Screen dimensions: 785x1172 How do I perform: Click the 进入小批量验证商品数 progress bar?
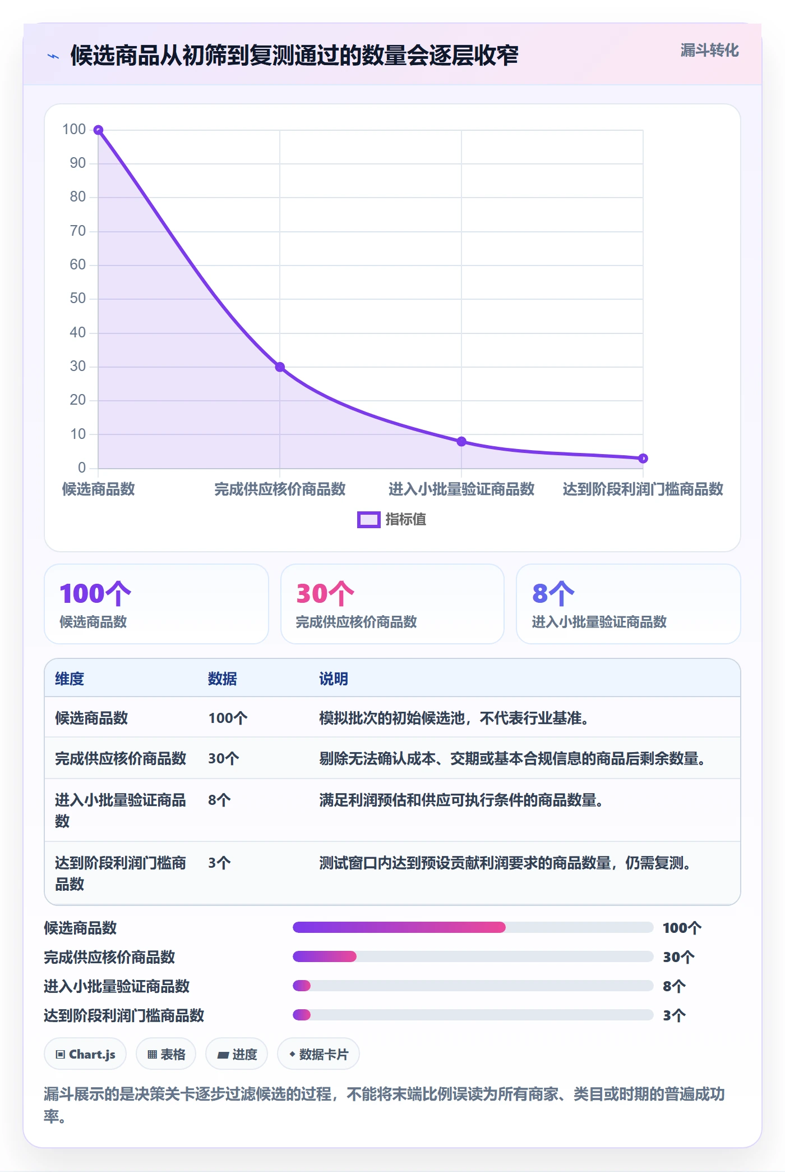pos(473,986)
